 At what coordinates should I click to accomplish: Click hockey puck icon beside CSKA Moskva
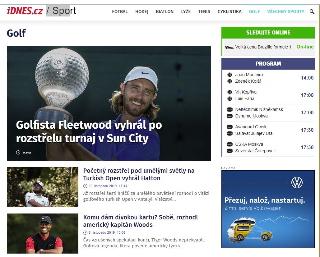pyautogui.click(x=230, y=144)
